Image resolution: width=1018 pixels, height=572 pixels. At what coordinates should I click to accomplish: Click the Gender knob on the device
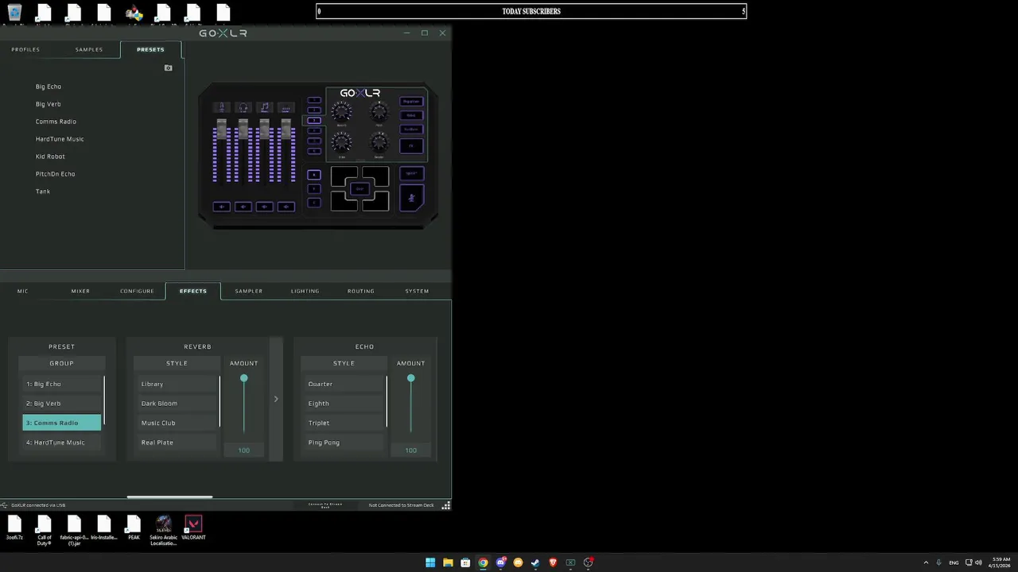tap(379, 142)
